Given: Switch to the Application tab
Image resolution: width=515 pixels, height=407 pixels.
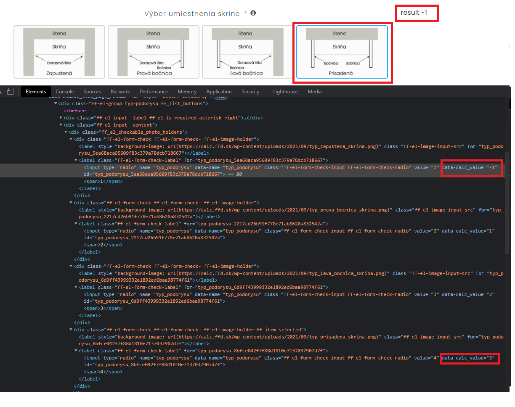Looking at the screenshot, I should click(x=219, y=92).
